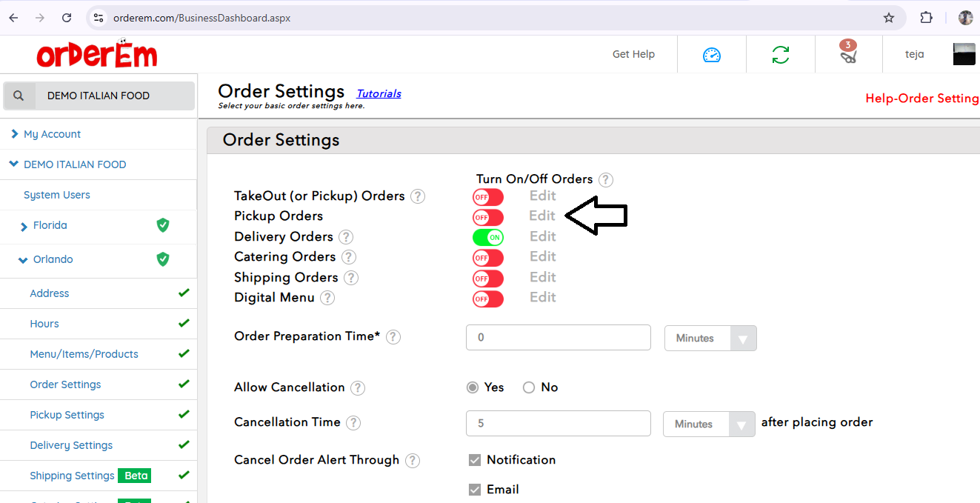Click the Cancellation Time input field
The image size is (980, 503).
pyautogui.click(x=558, y=424)
